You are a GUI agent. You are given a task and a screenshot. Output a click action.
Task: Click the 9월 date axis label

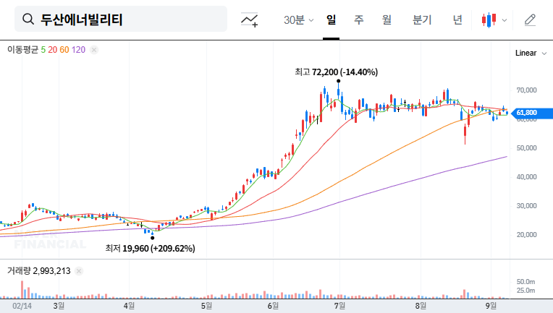point(491,306)
